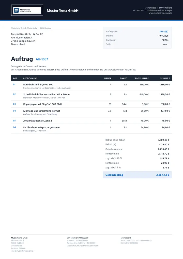
Task: Click the amount '2.869,40 €'
Action: coord(163,140)
